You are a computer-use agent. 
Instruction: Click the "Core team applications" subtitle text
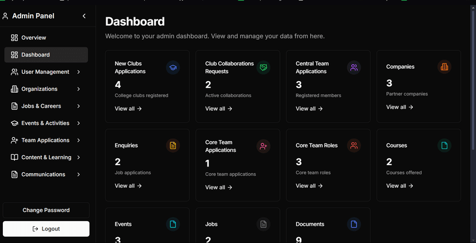click(231, 174)
